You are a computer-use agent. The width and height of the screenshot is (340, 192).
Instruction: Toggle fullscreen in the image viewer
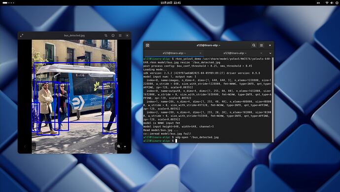(x=22, y=36)
